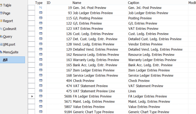Click the row selector for FA Ledger Entries Preview
This screenshot has height=114, width=196.
coord(31,96)
